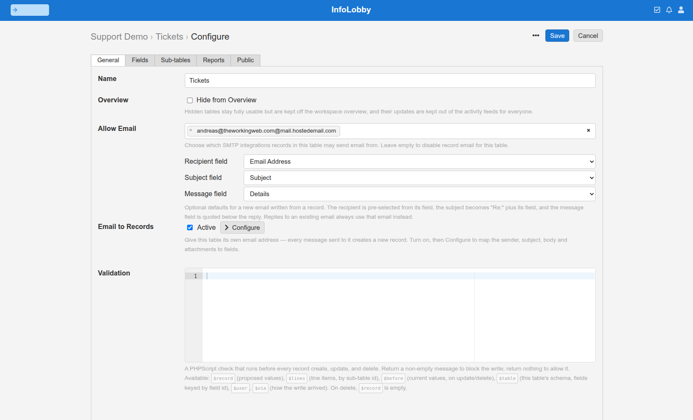Switch to the Fields tab
This screenshot has width=693, height=420.
click(x=140, y=60)
